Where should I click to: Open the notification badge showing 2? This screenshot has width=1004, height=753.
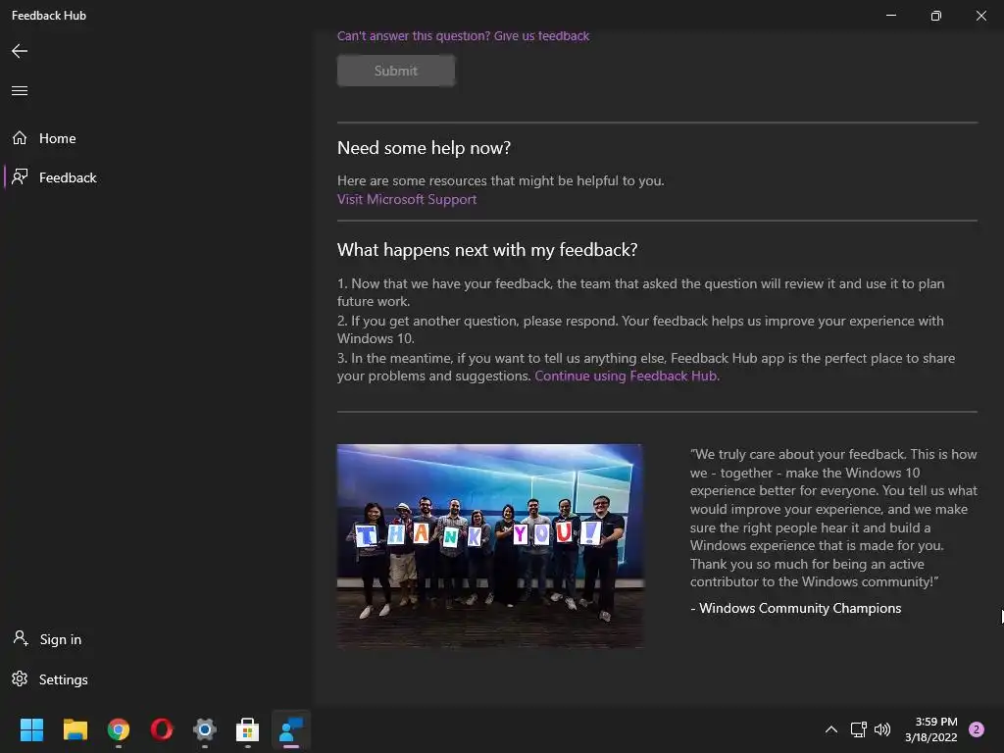(977, 729)
